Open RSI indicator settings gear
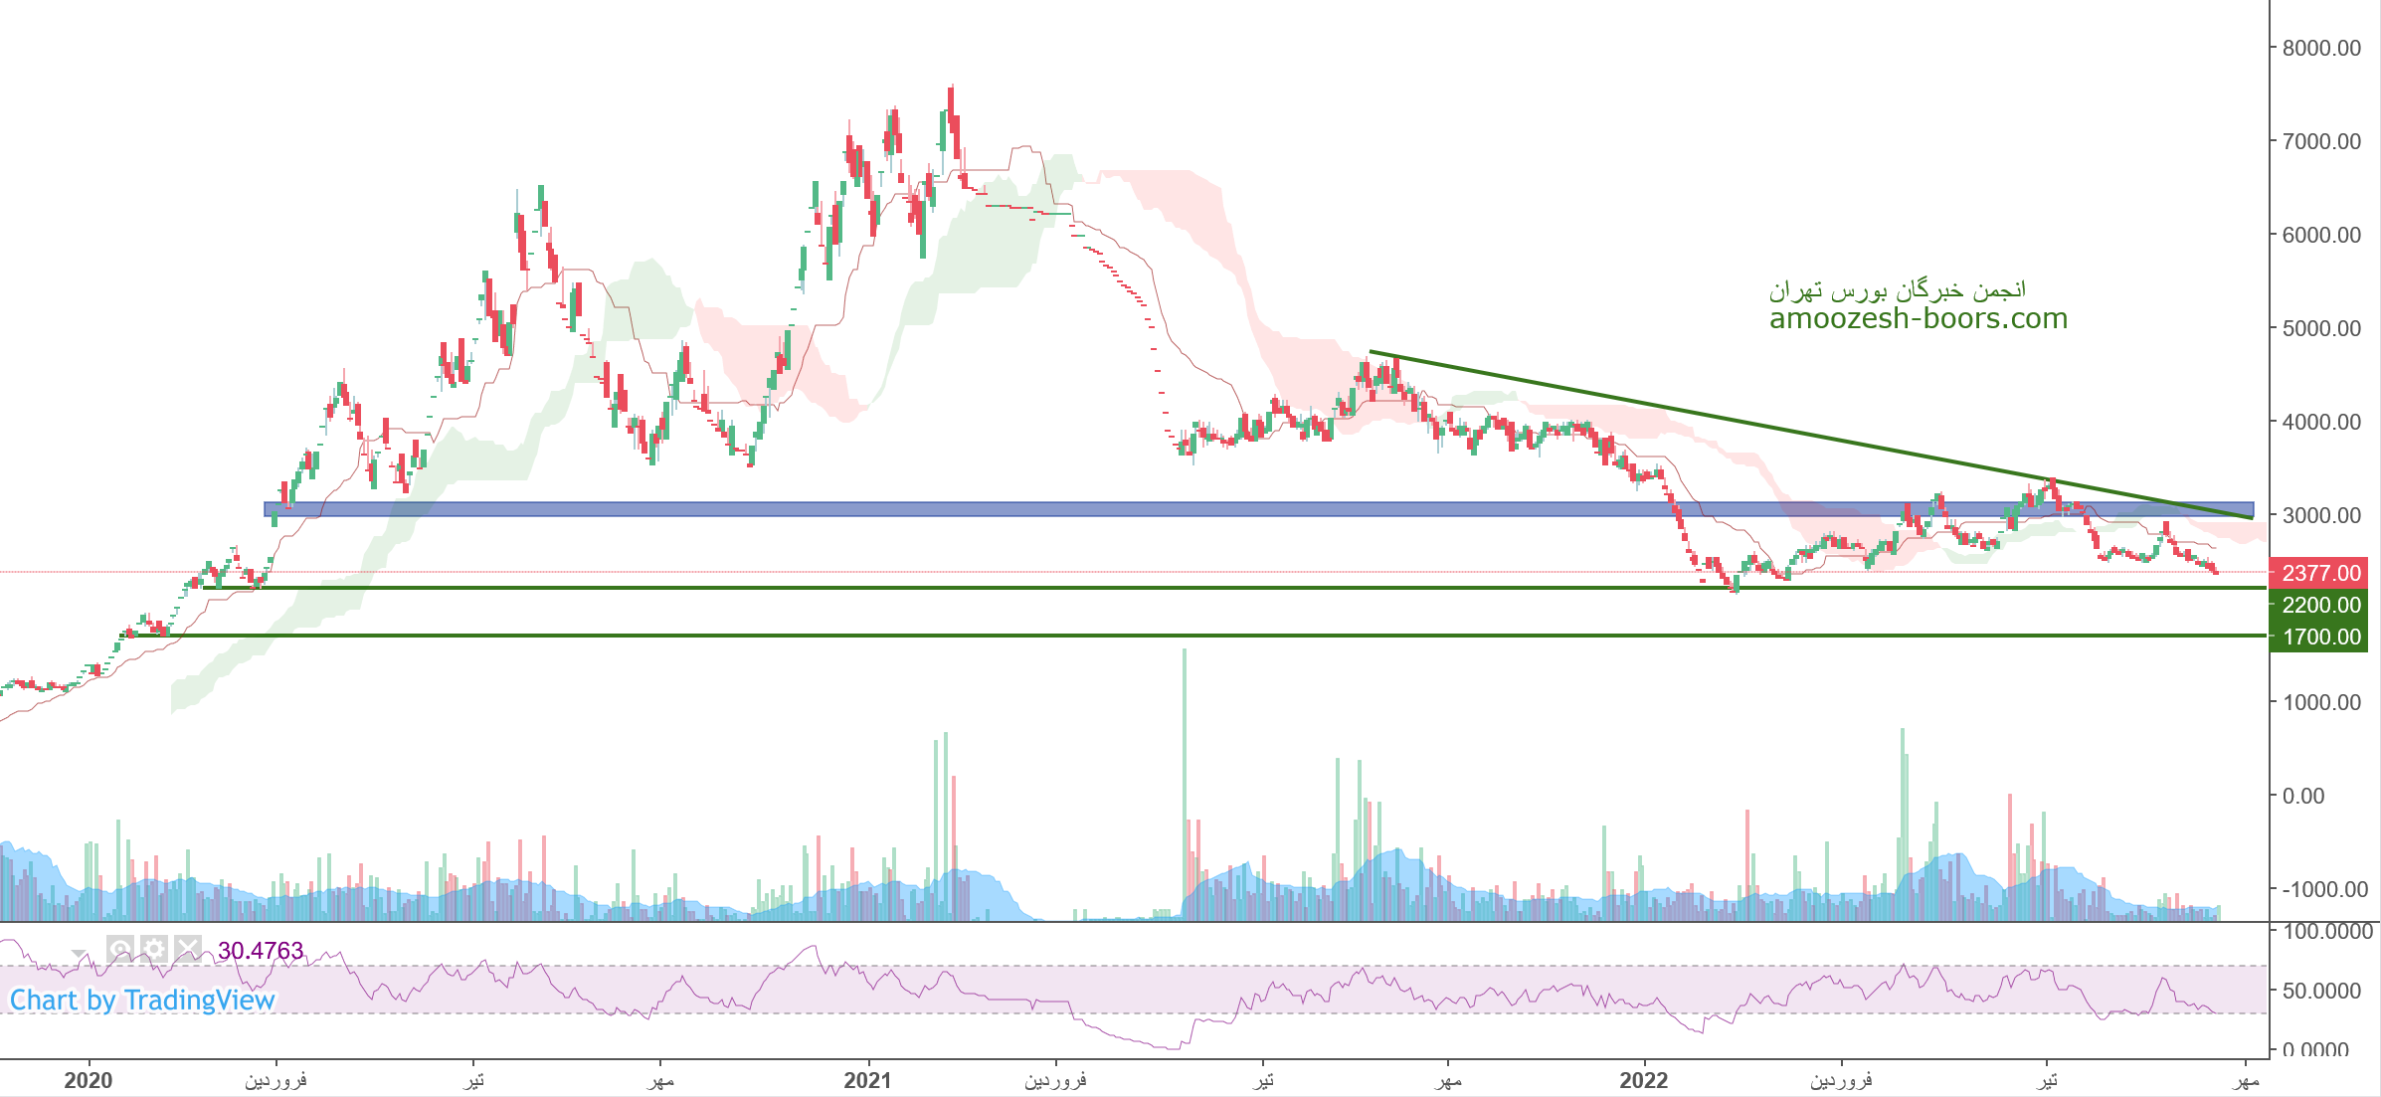The width and height of the screenshot is (2381, 1097). point(154,949)
